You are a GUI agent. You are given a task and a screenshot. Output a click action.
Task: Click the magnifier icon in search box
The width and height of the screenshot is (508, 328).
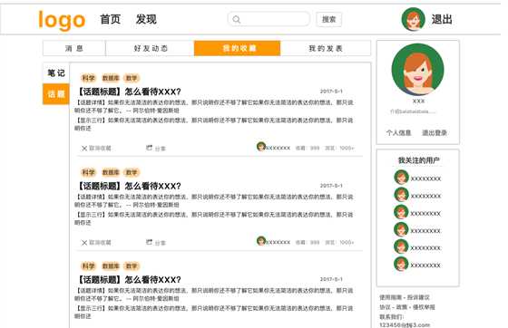[x=237, y=19]
